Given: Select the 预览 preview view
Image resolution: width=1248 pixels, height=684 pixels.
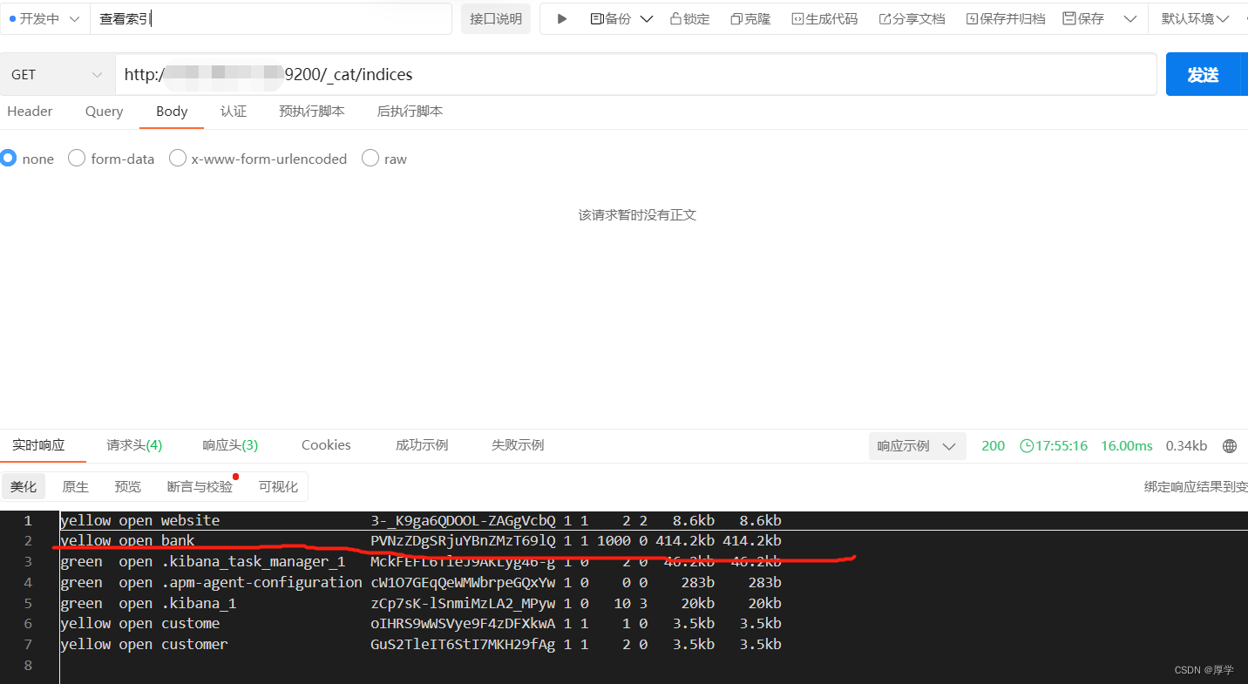Looking at the screenshot, I should 127,486.
